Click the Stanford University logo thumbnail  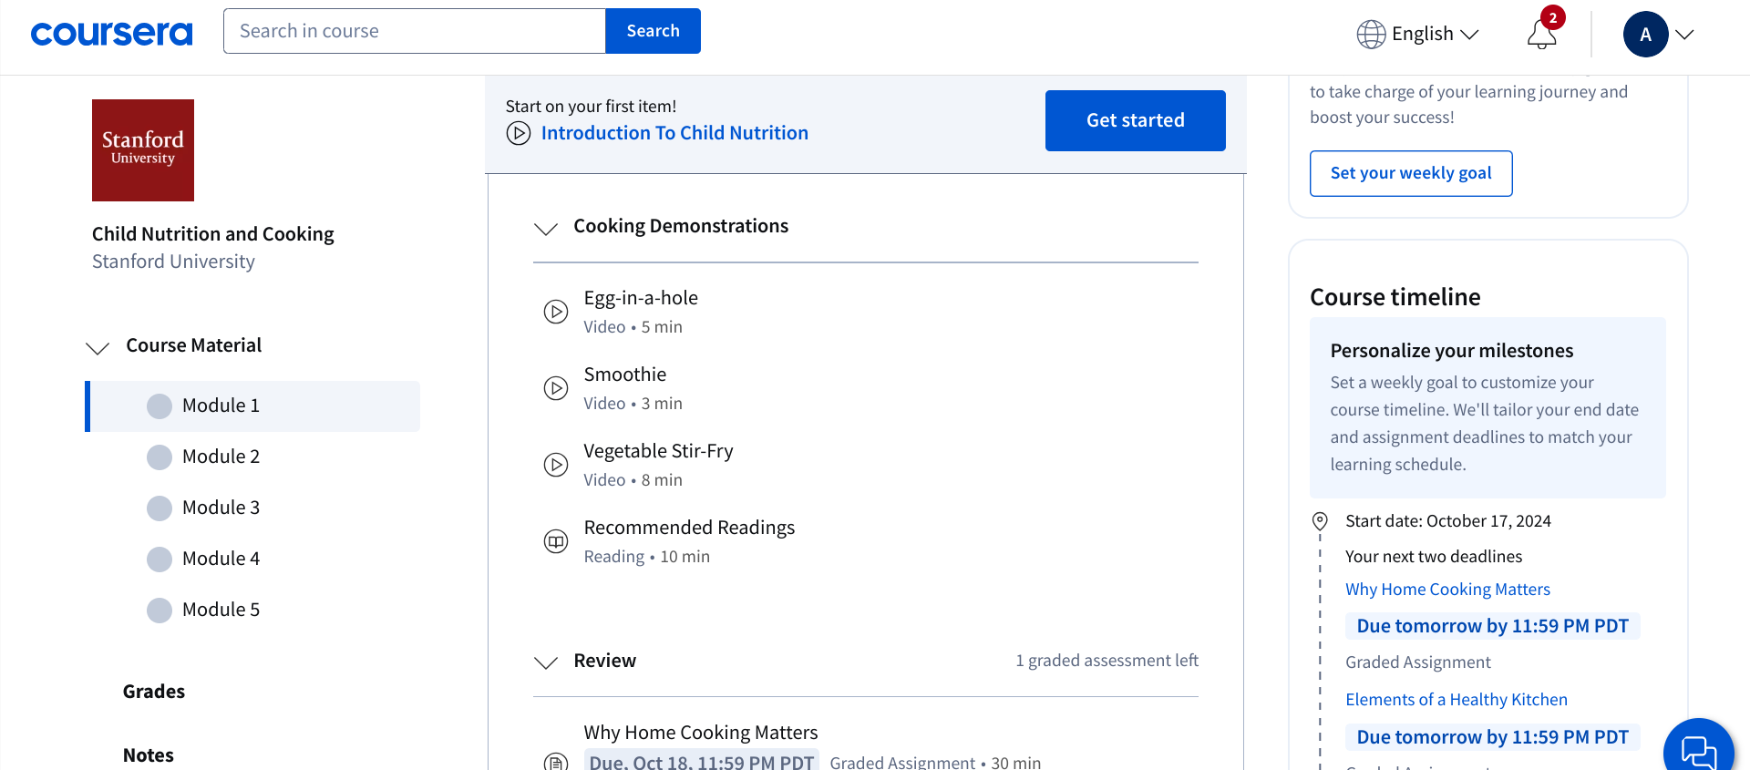coord(143,150)
